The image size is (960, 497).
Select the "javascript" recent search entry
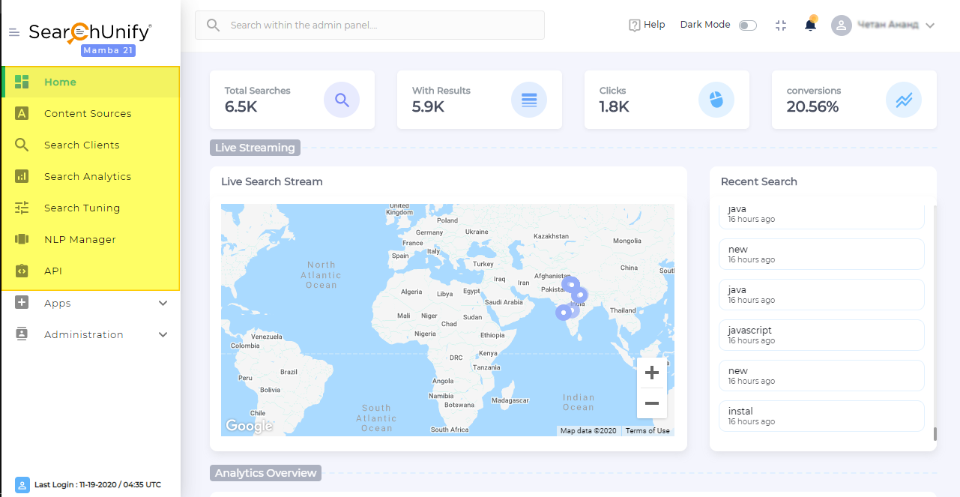[821, 335]
